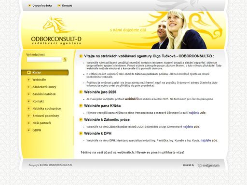
Task: Open Kontakt in the sidebar menu
Action: click(x=38, y=101)
